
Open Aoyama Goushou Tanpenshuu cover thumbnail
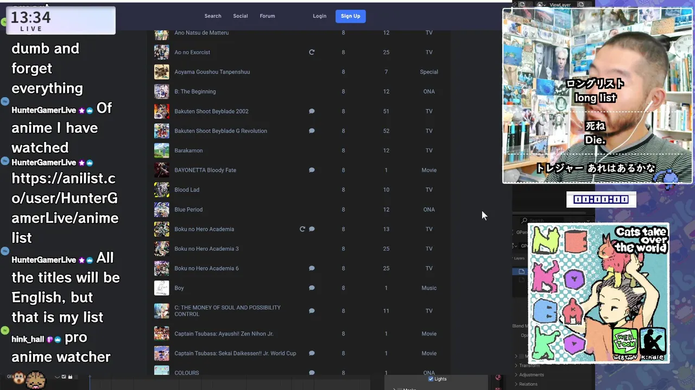(x=161, y=72)
